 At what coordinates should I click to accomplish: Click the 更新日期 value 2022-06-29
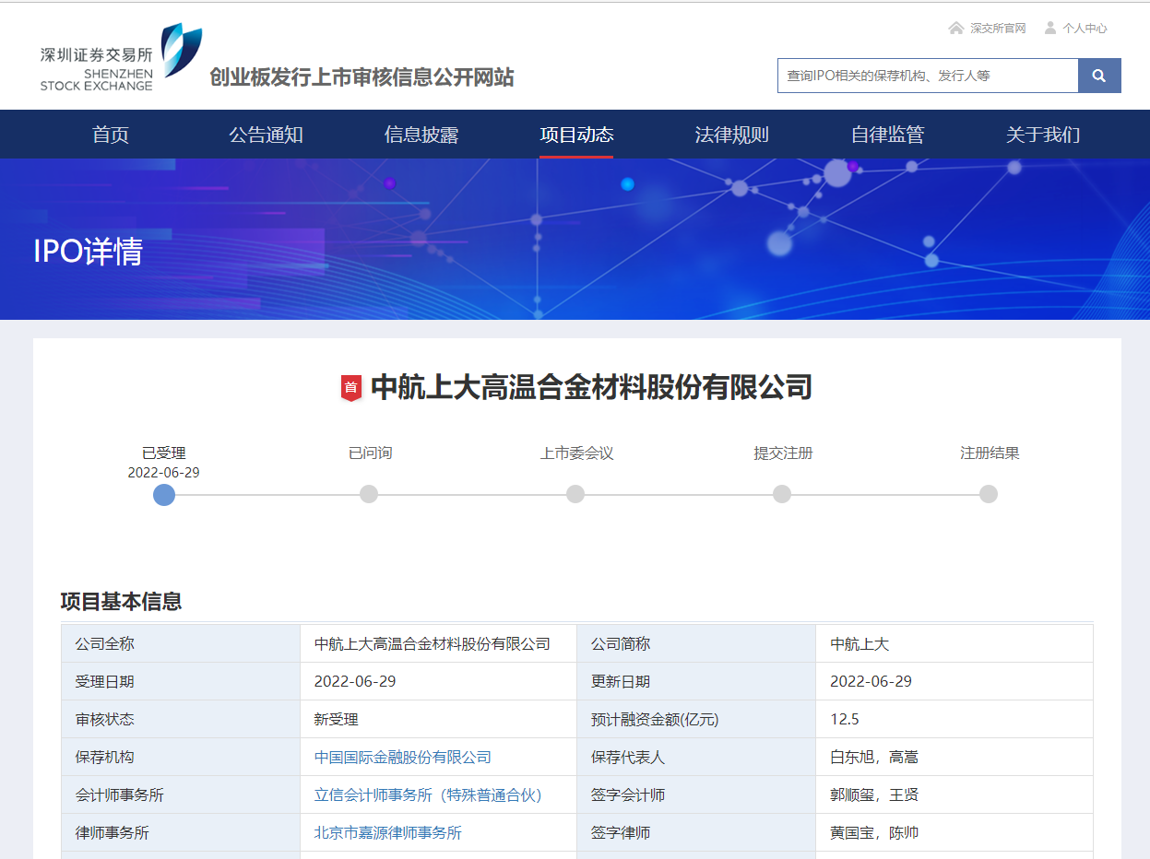pyautogui.click(x=871, y=682)
